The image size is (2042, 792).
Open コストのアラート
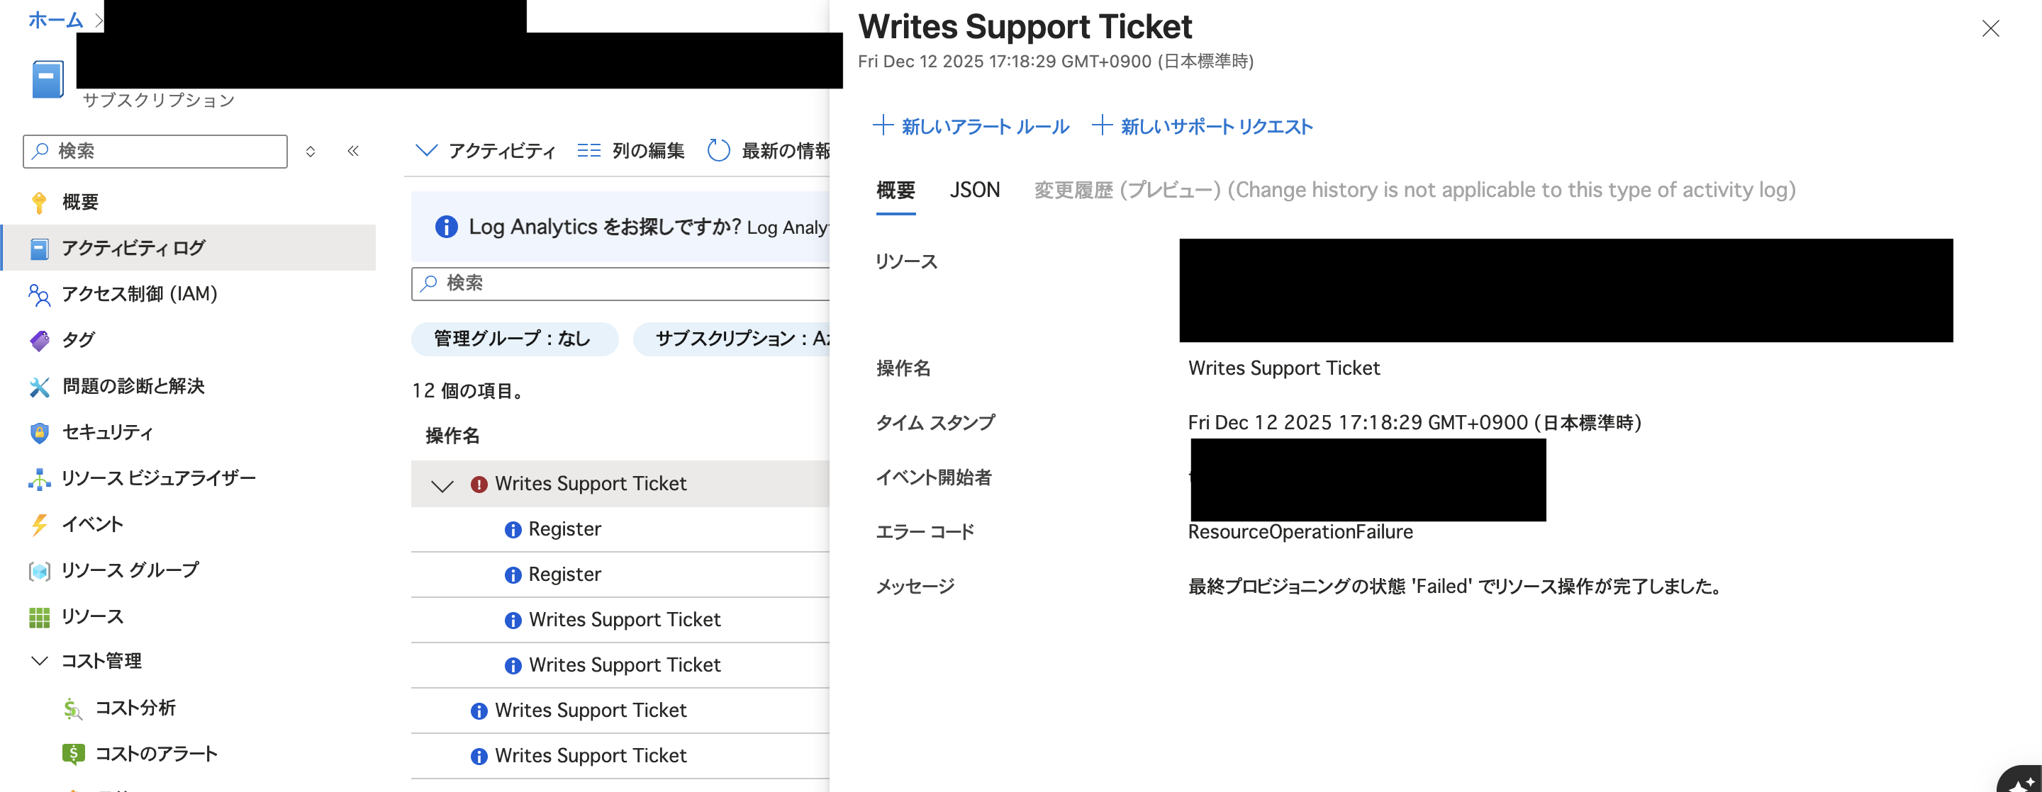(155, 753)
